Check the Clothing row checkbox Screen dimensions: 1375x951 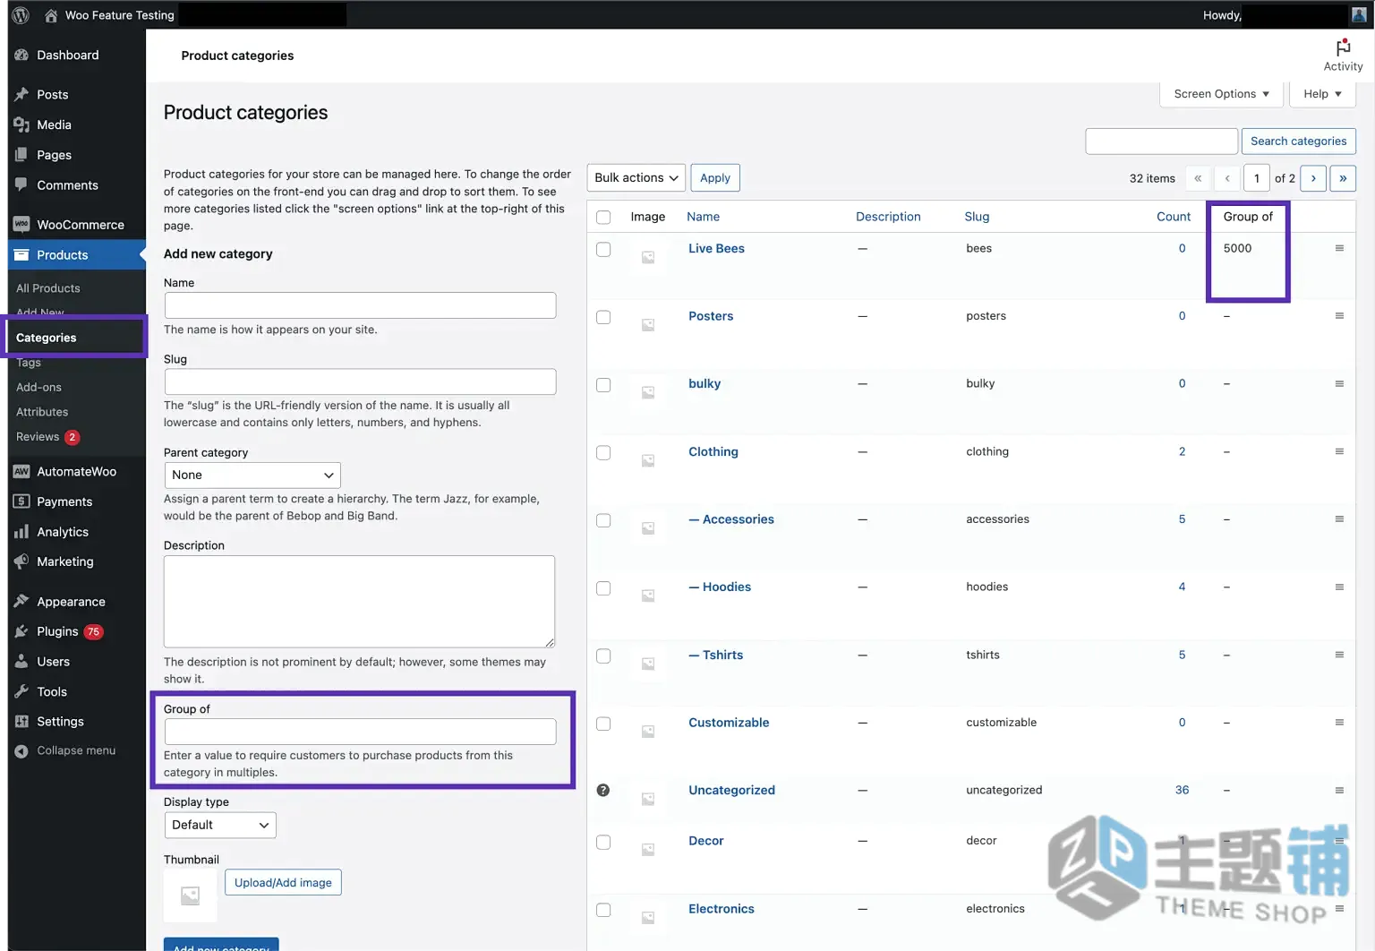pyautogui.click(x=603, y=452)
